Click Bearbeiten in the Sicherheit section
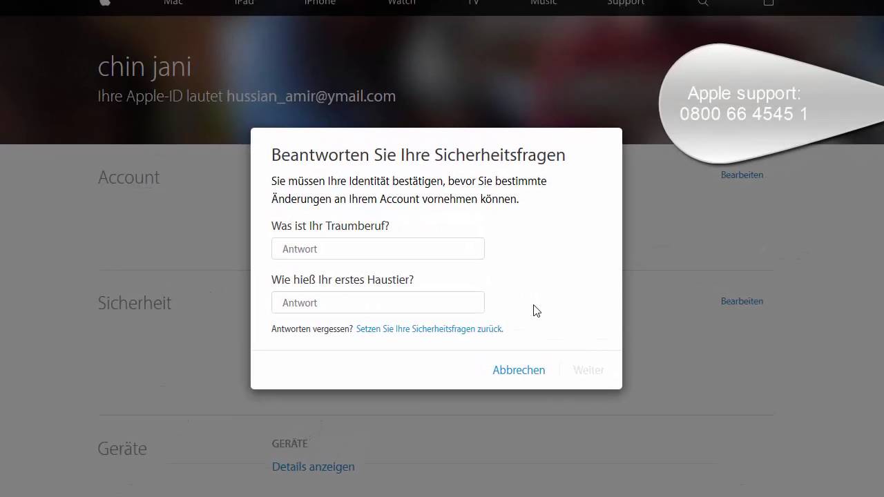Image resolution: width=884 pixels, height=497 pixels. click(x=742, y=301)
